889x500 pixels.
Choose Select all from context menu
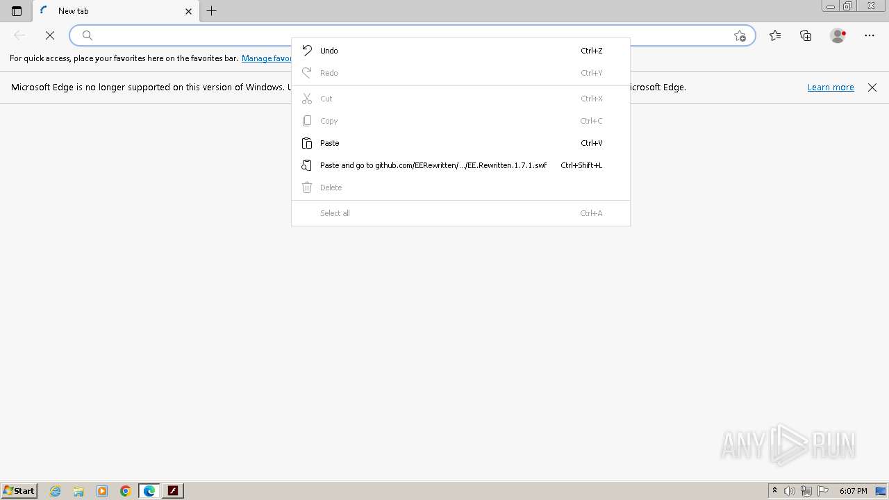tap(460, 213)
